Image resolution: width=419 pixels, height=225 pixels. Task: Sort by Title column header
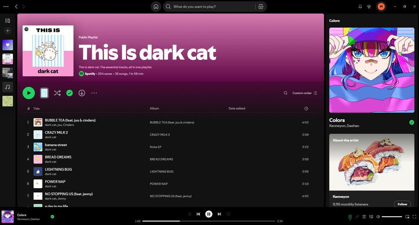click(x=36, y=109)
